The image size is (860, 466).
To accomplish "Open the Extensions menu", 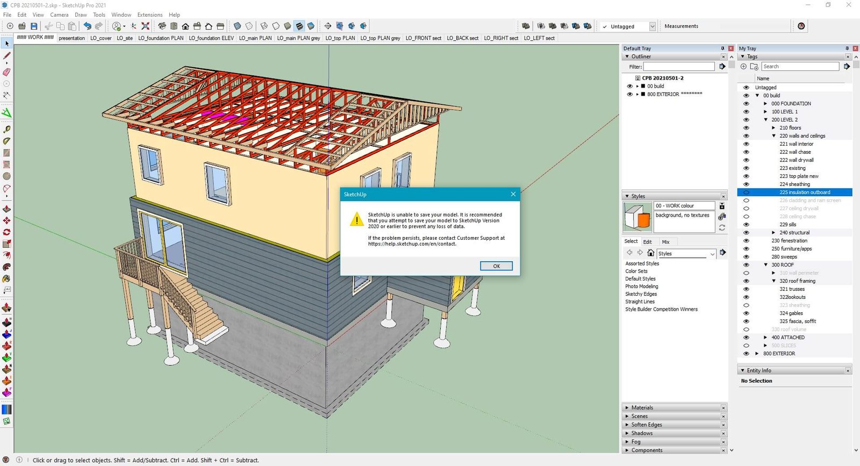I will coord(150,15).
